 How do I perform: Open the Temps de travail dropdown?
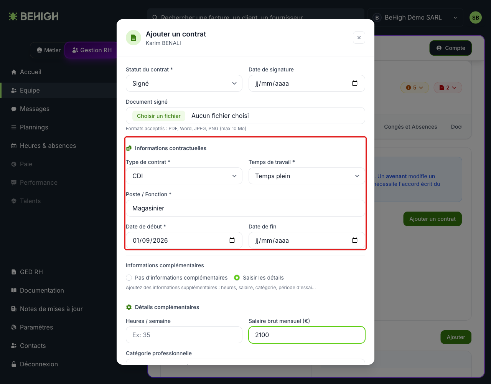click(307, 176)
